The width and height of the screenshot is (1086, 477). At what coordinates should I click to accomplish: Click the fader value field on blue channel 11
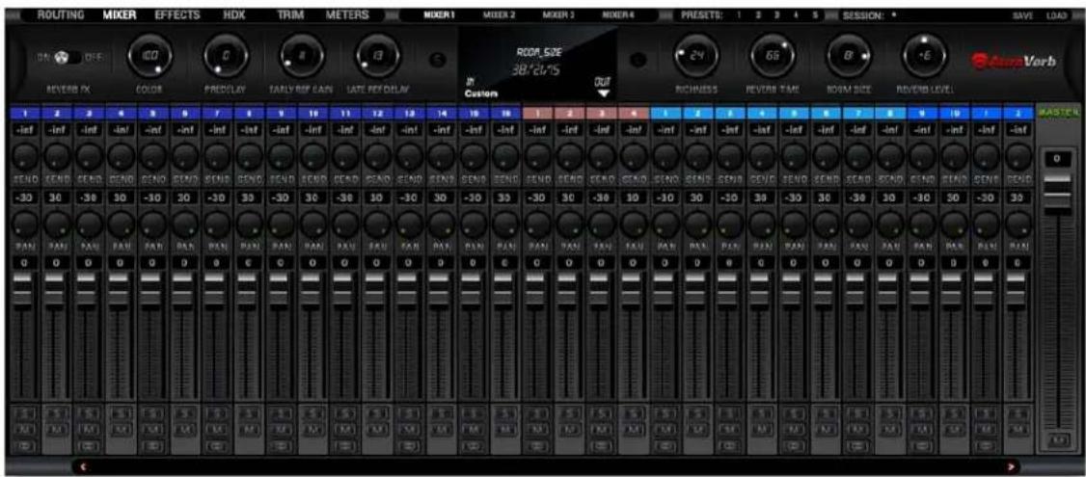click(342, 263)
